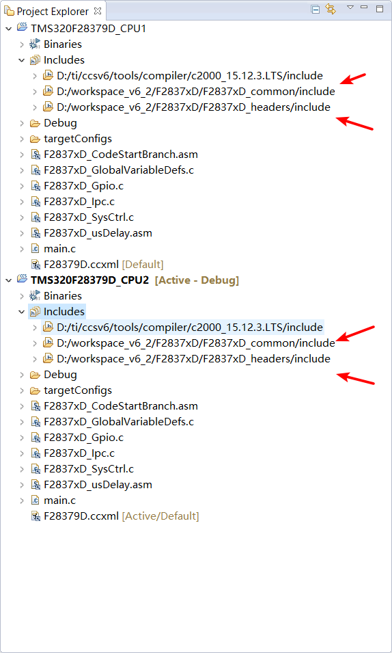Collapse the TMS320F28379D_CPU1 project tree
The height and width of the screenshot is (653, 392).
(8, 29)
